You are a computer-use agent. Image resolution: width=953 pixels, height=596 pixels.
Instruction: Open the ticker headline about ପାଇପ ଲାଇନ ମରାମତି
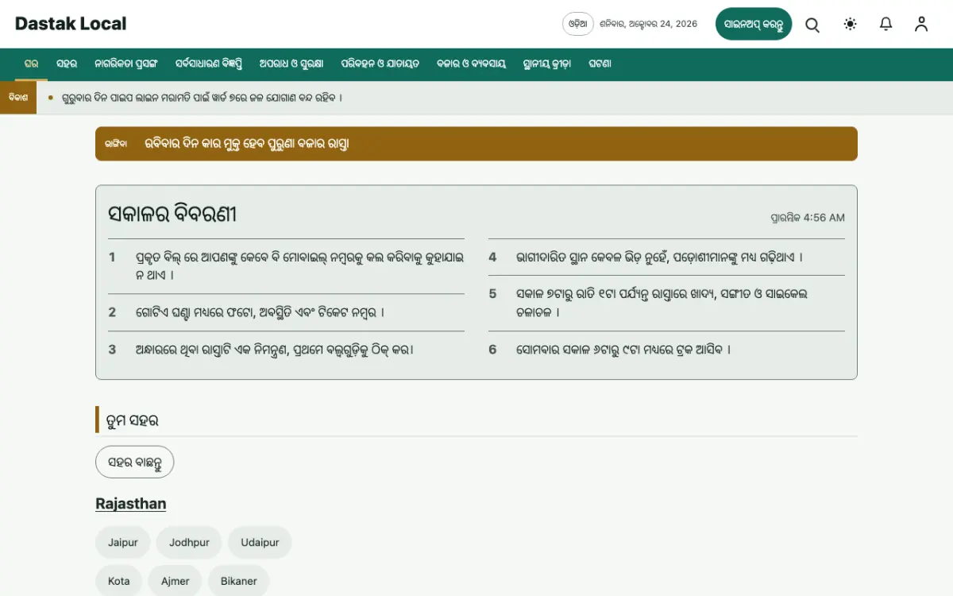(202, 98)
